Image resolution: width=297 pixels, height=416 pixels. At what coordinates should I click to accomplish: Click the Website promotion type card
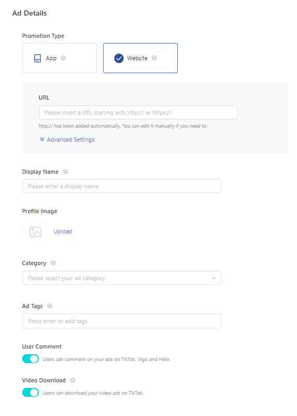click(140, 58)
